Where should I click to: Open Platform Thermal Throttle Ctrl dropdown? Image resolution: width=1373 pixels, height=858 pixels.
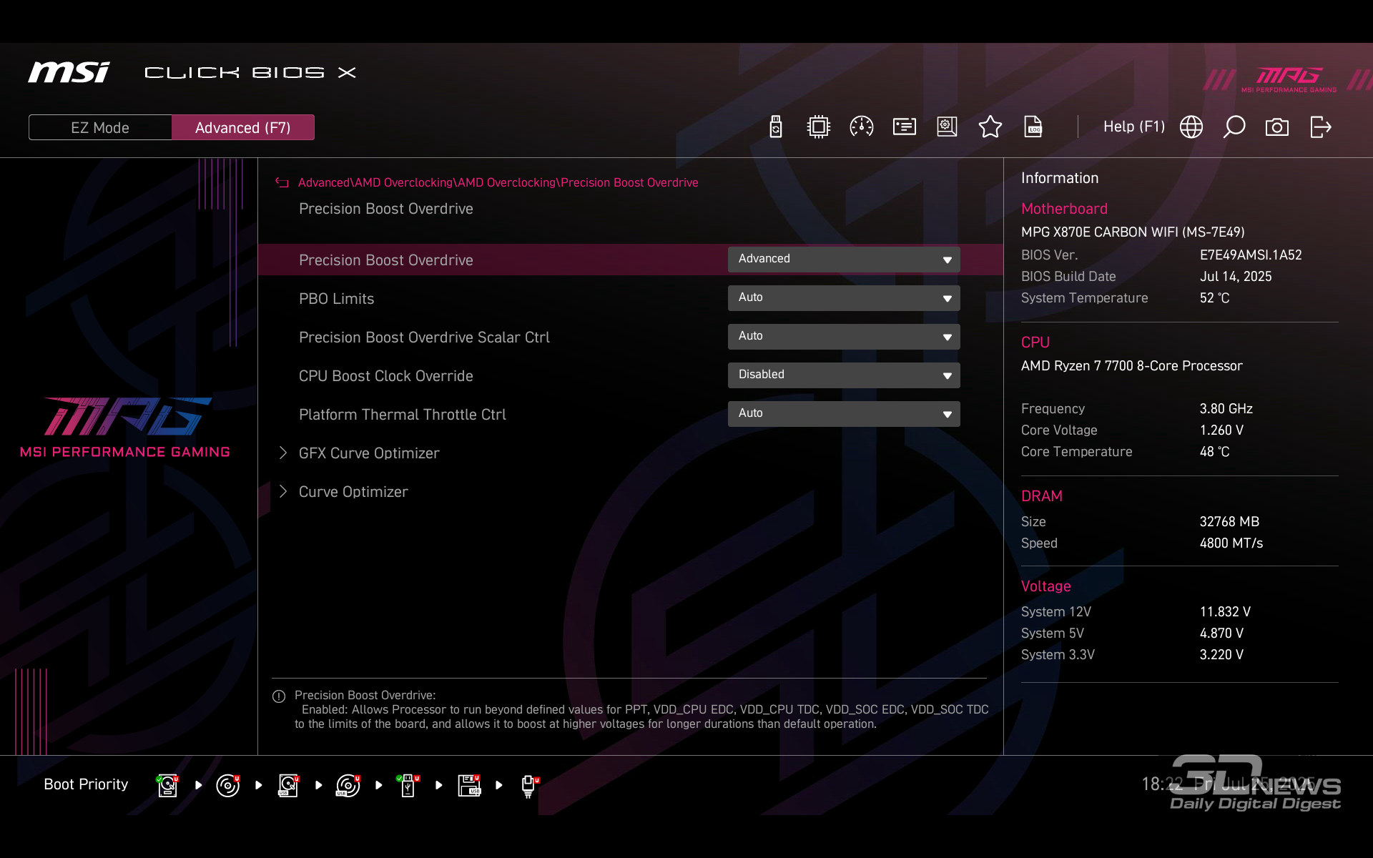coord(844,414)
